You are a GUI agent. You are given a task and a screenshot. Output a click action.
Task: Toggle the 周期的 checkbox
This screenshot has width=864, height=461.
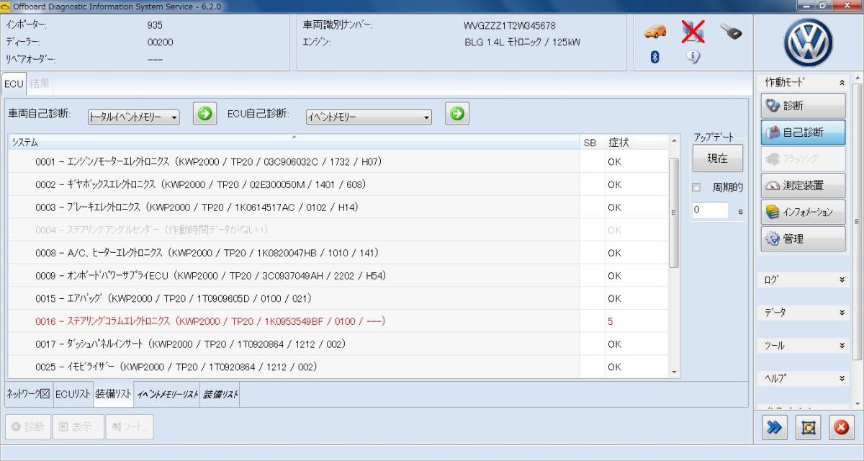[x=696, y=187]
